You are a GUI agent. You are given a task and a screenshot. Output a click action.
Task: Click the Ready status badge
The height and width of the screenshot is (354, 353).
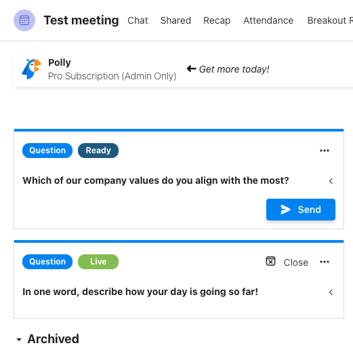coord(98,151)
